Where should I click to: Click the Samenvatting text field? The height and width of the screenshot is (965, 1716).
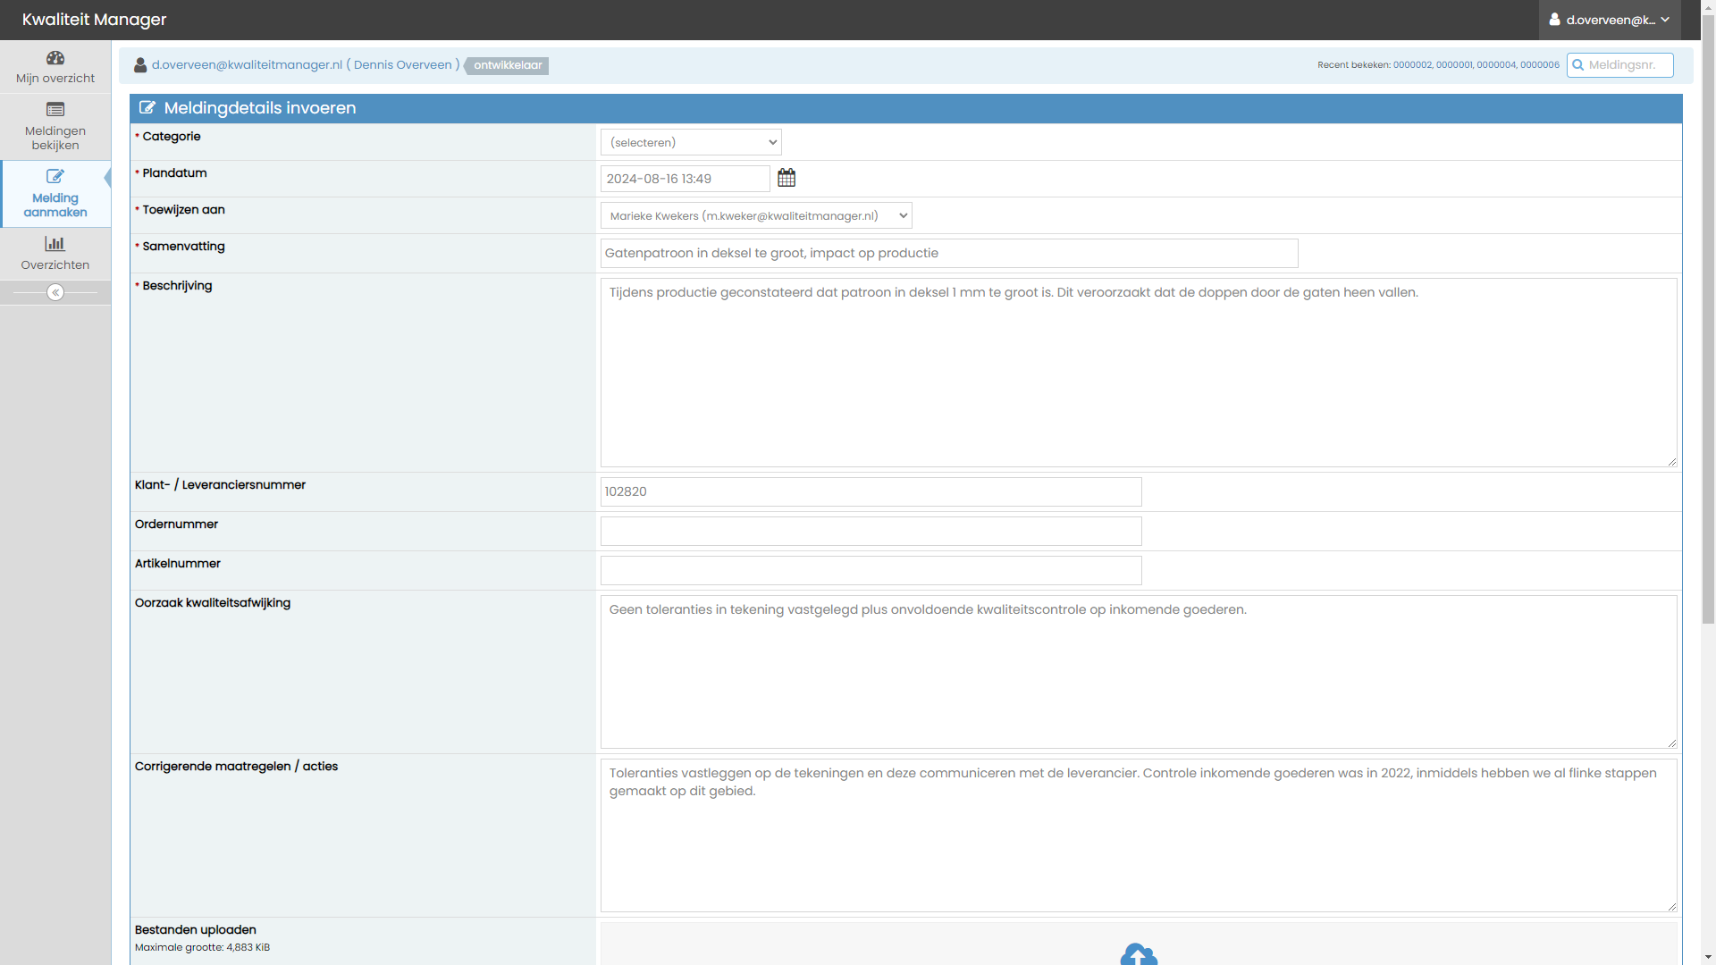coord(948,253)
